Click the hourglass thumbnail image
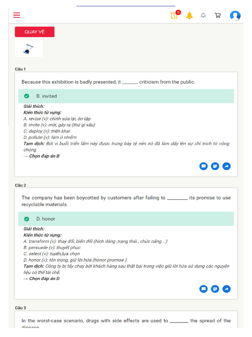 (x=29, y=49)
